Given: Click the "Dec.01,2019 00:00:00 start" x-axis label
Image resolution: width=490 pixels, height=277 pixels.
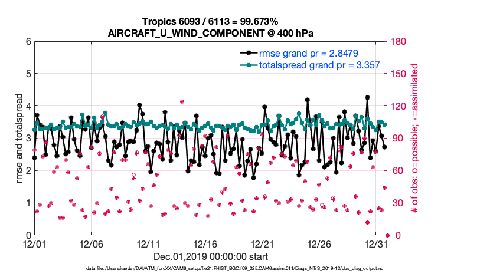Looking at the screenshot, I should click(x=211, y=256).
